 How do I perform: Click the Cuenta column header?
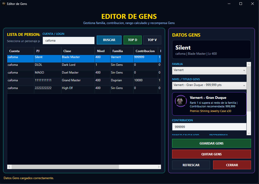[21, 51]
